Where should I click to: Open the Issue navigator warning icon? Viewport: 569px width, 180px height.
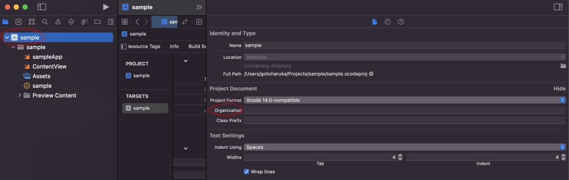pos(58,22)
